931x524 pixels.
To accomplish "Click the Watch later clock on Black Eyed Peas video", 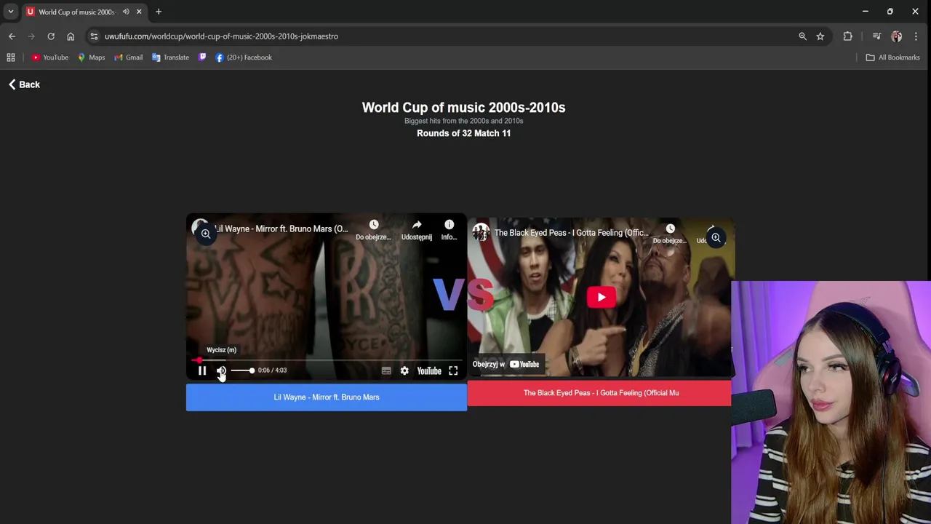I will 670,229.
